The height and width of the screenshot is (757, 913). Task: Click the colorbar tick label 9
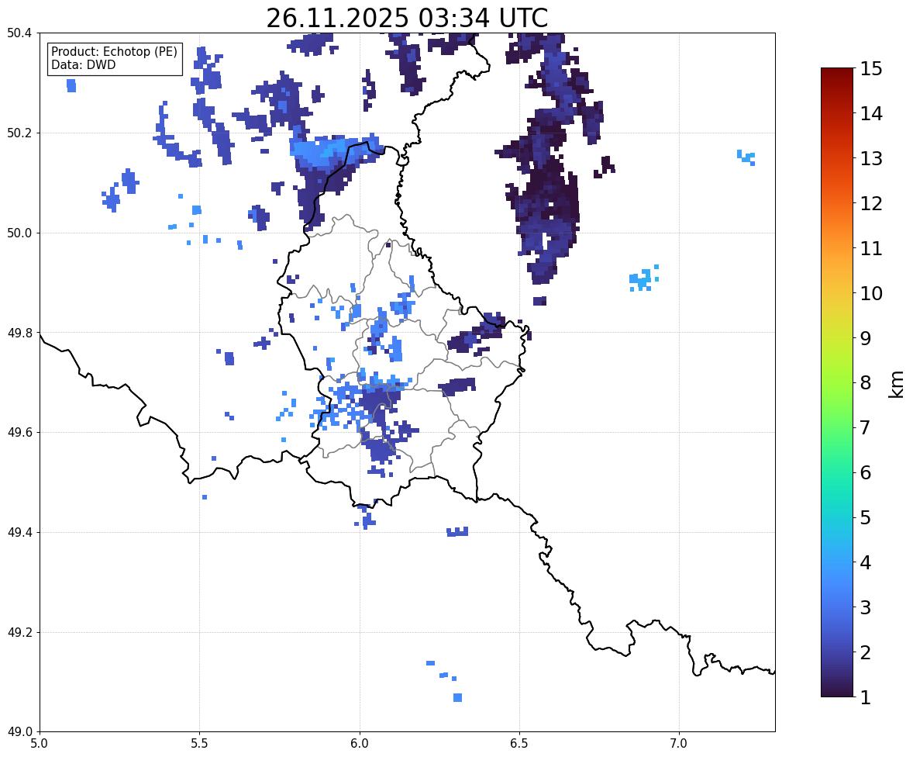(x=866, y=338)
